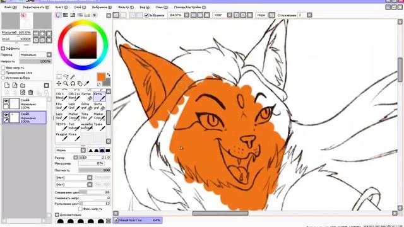Toggle visibility of layer Слой4
Viewport: 404px width, 227px height.
coord(6,101)
